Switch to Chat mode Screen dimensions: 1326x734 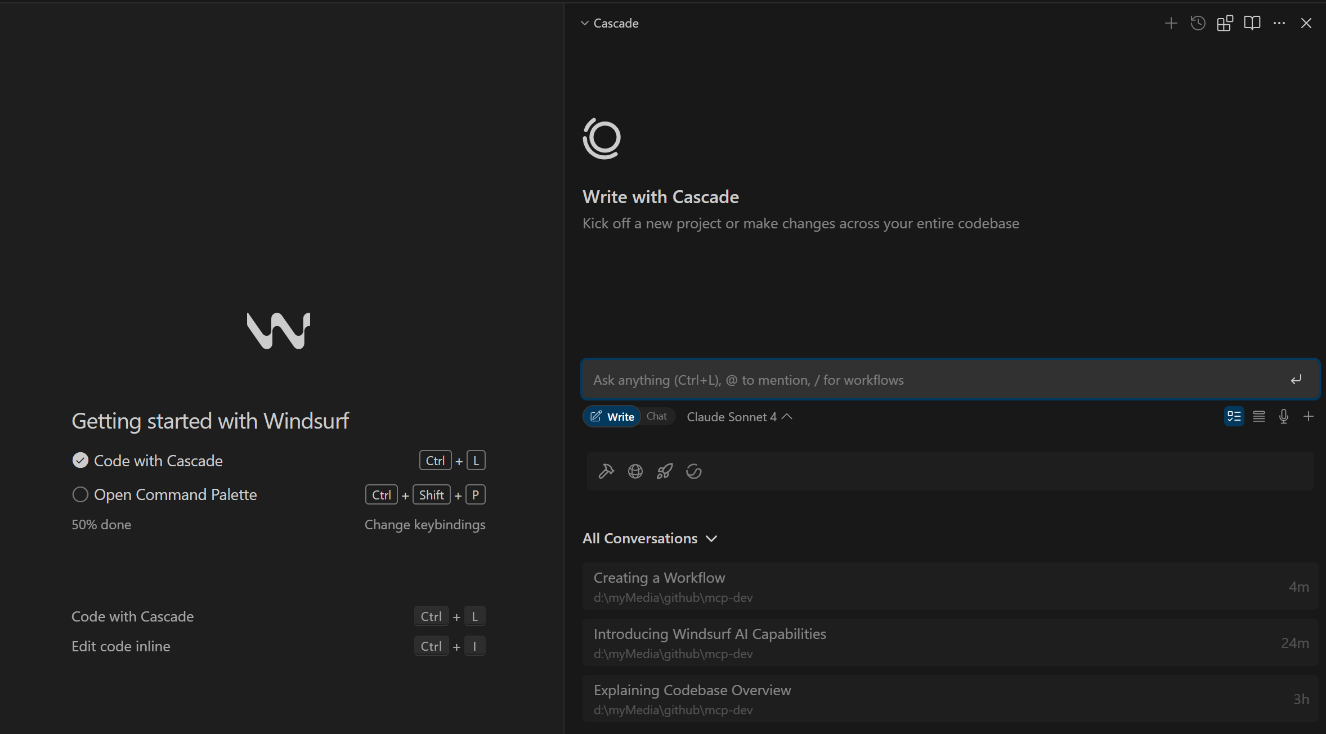tap(656, 416)
